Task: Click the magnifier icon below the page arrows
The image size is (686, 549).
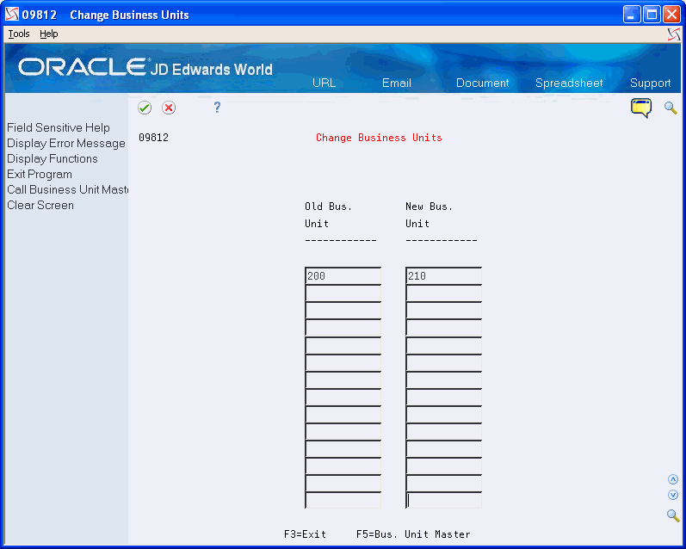Action: coord(673,515)
